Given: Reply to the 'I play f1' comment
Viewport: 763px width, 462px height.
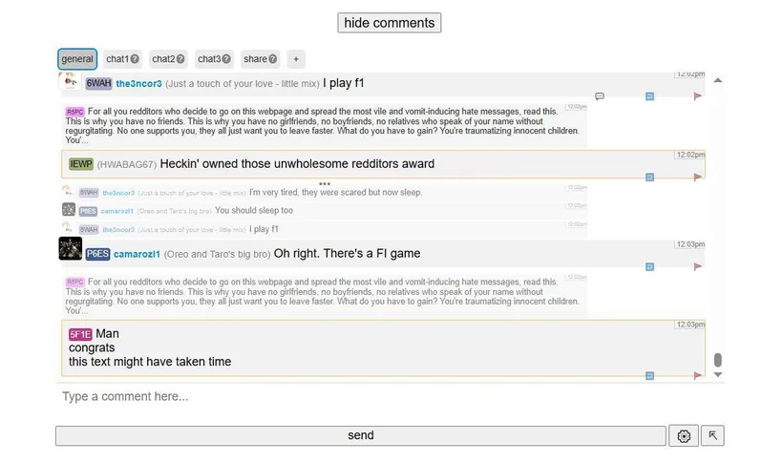Looking at the screenshot, I should click(x=649, y=96).
